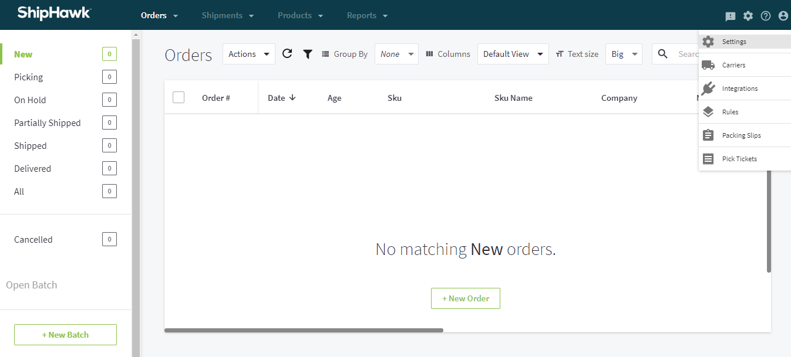Open the user account icon
The height and width of the screenshot is (357, 791).
coord(783,16)
